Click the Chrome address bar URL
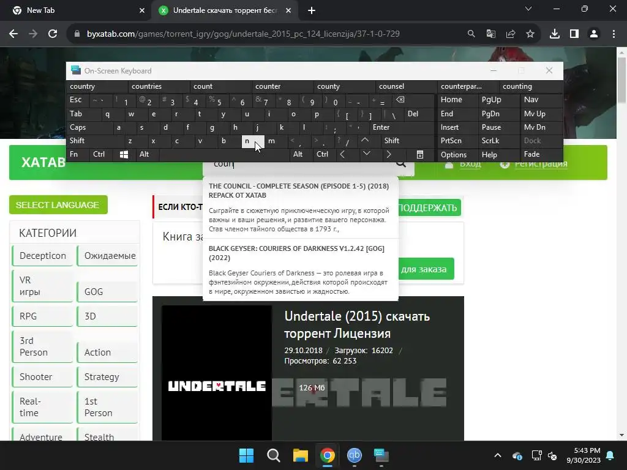 [243, 34]
